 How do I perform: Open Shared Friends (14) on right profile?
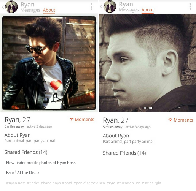[124, 153]
